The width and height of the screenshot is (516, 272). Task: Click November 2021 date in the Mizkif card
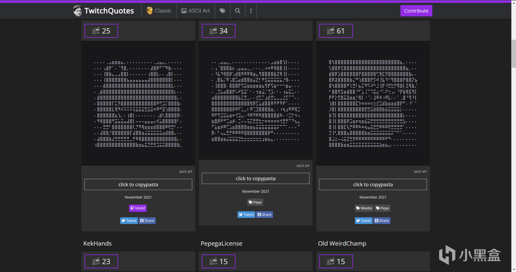click(x=138, y=197)
